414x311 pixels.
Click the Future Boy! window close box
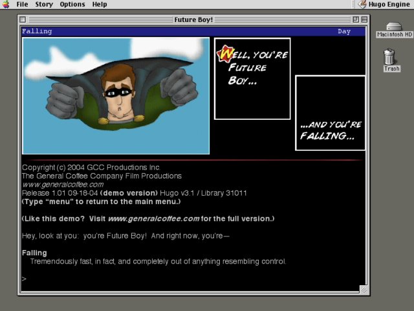click(23, 19)
